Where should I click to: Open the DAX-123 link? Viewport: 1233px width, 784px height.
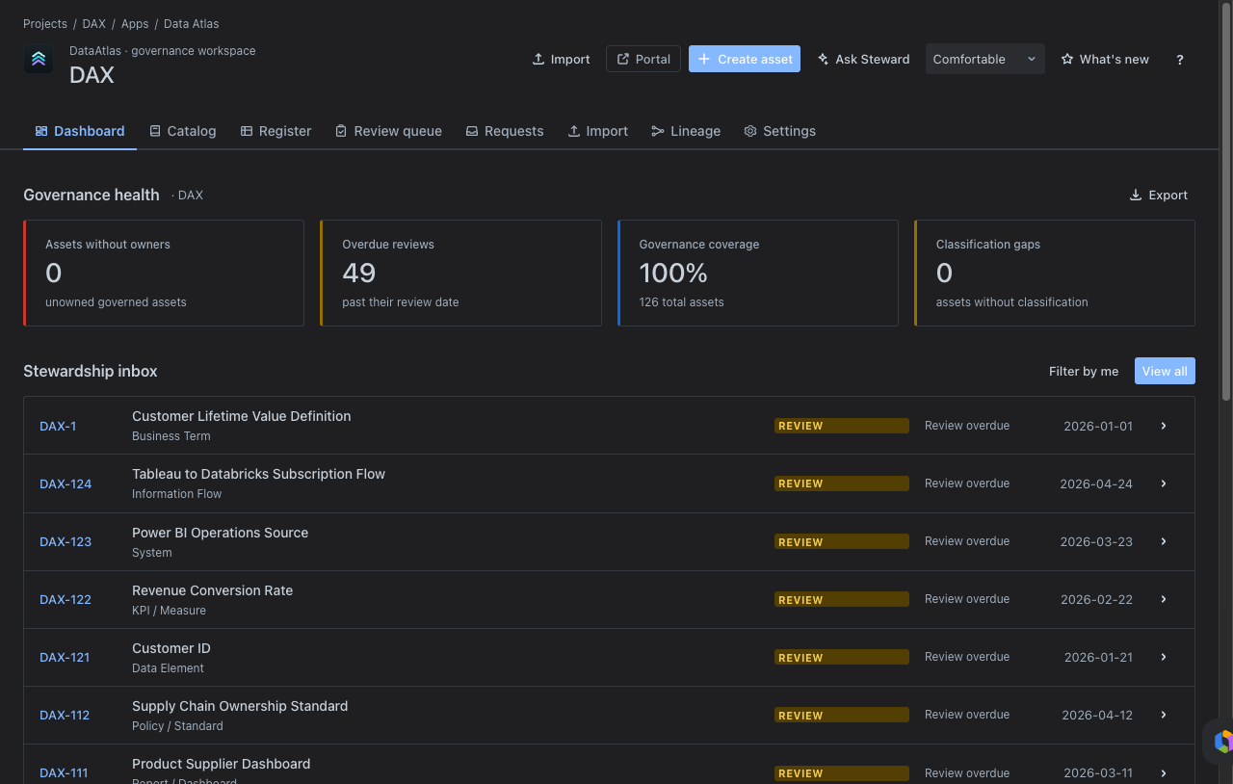pyautogui.click(x=66, y=541)
